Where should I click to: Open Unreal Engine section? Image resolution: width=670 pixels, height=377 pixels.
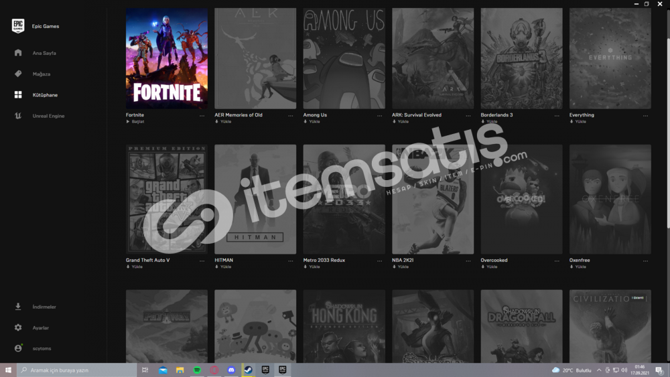(48, 116)
